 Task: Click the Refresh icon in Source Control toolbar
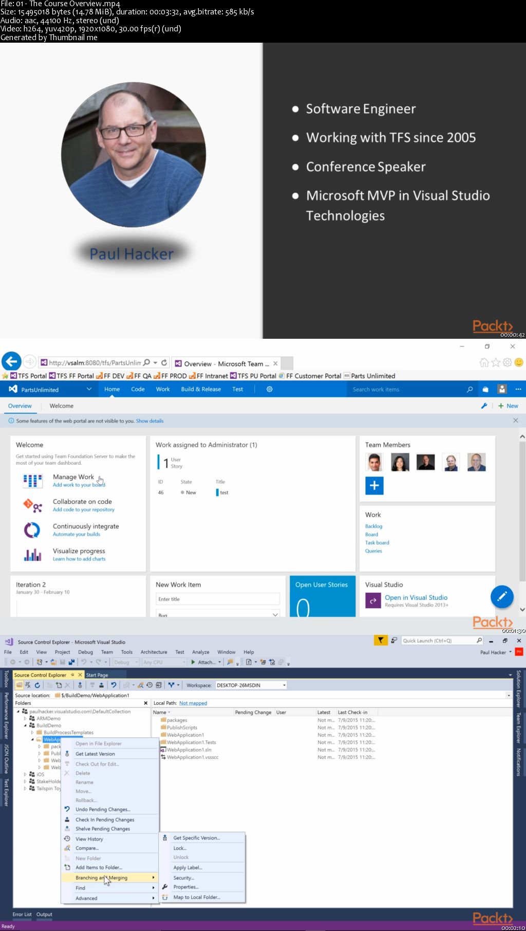(x=37, y=685)
